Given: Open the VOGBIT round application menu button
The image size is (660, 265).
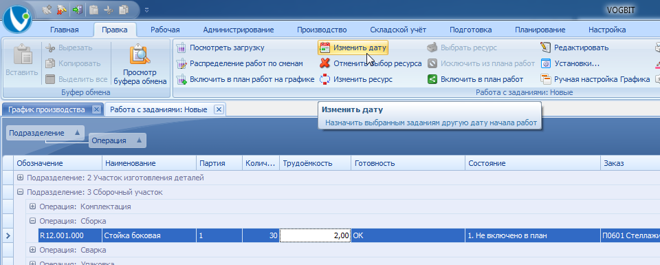Looking at the screenshot, I should pyautogui.click(x=18, y=19).
